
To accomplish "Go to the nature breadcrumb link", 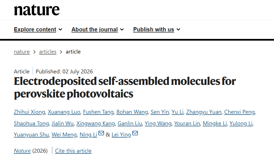I will [22, 52].
